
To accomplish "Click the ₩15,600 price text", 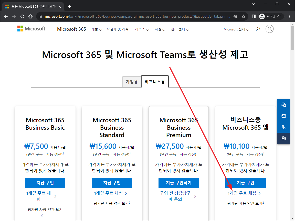I will [x=103, y=146].
